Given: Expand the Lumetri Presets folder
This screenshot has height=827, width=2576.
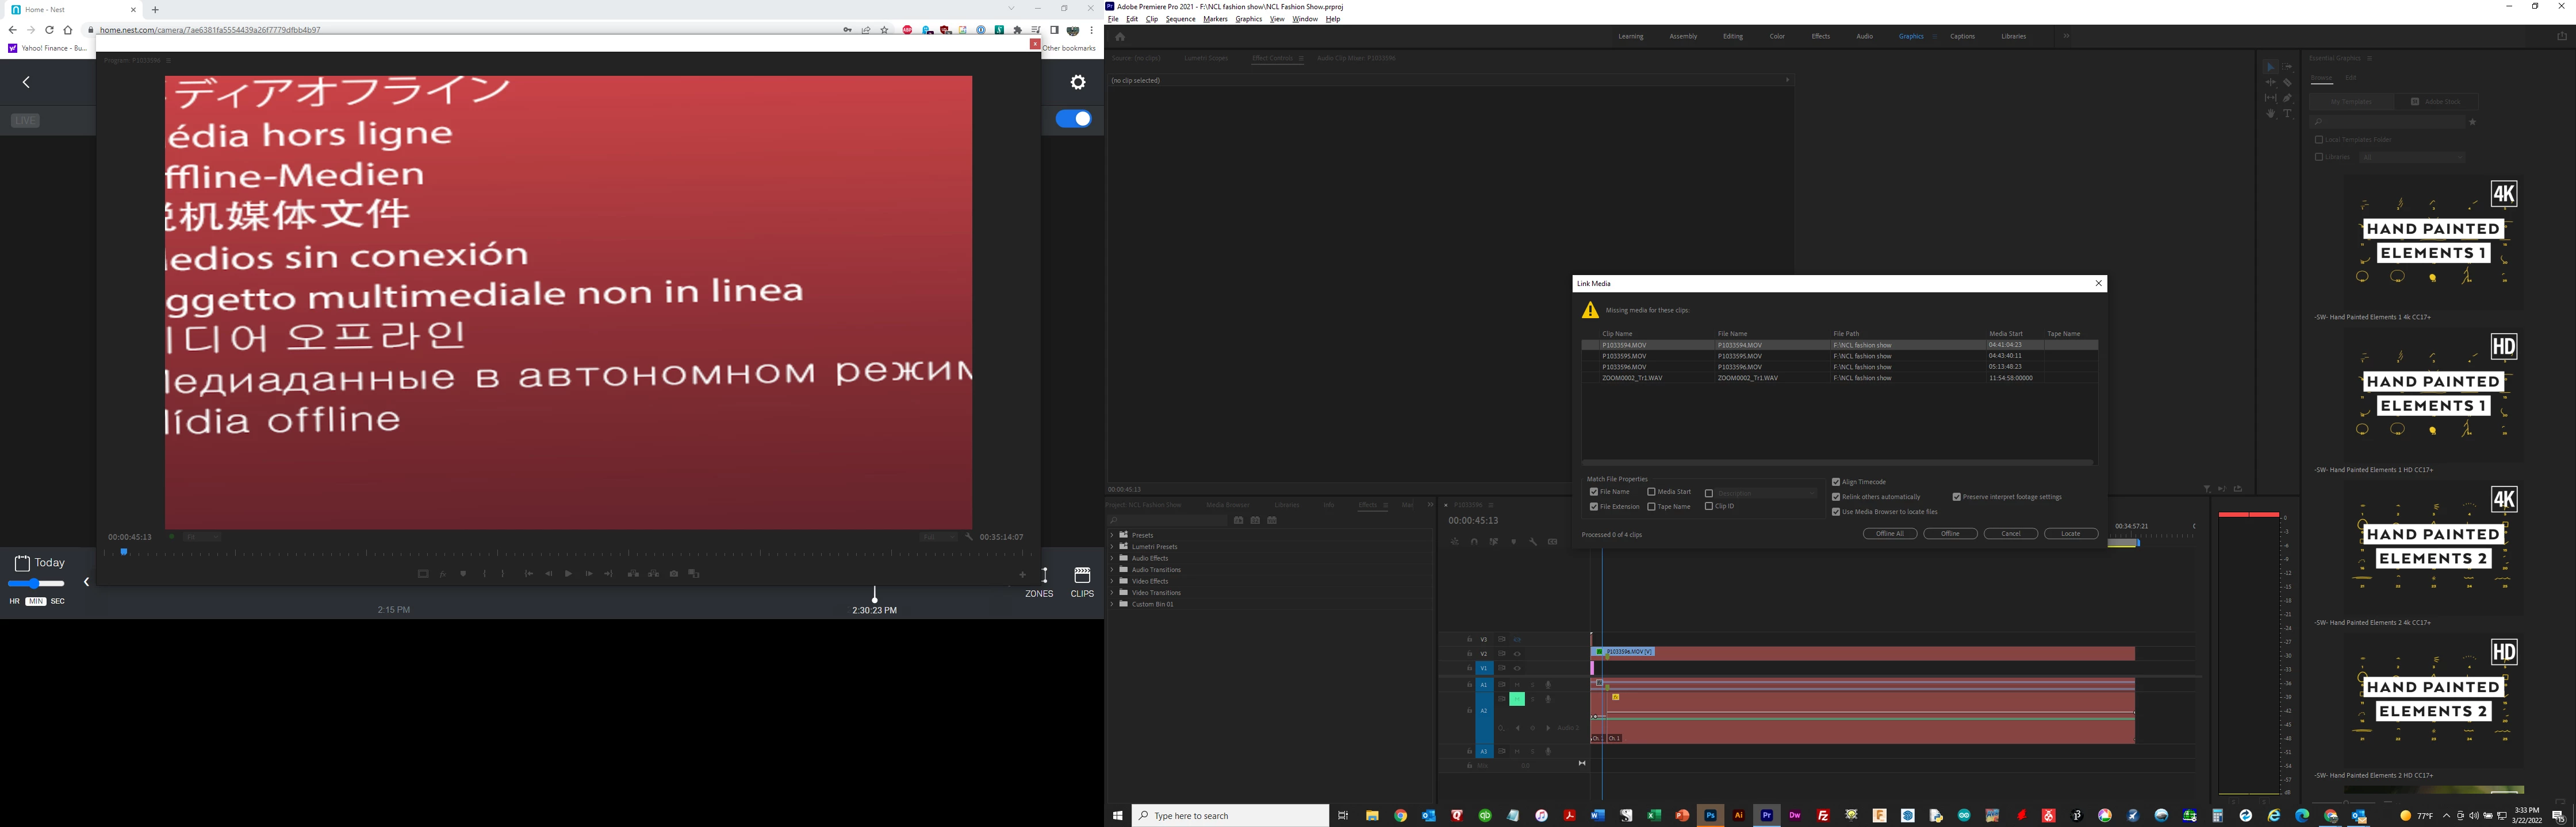Looking at the screenshot, I should 1112,546.
